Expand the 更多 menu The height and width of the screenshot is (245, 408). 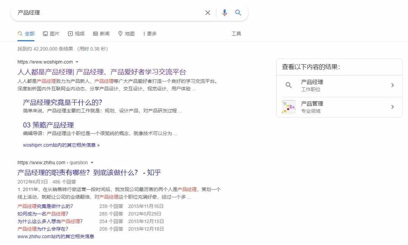(x=150, y=34)
